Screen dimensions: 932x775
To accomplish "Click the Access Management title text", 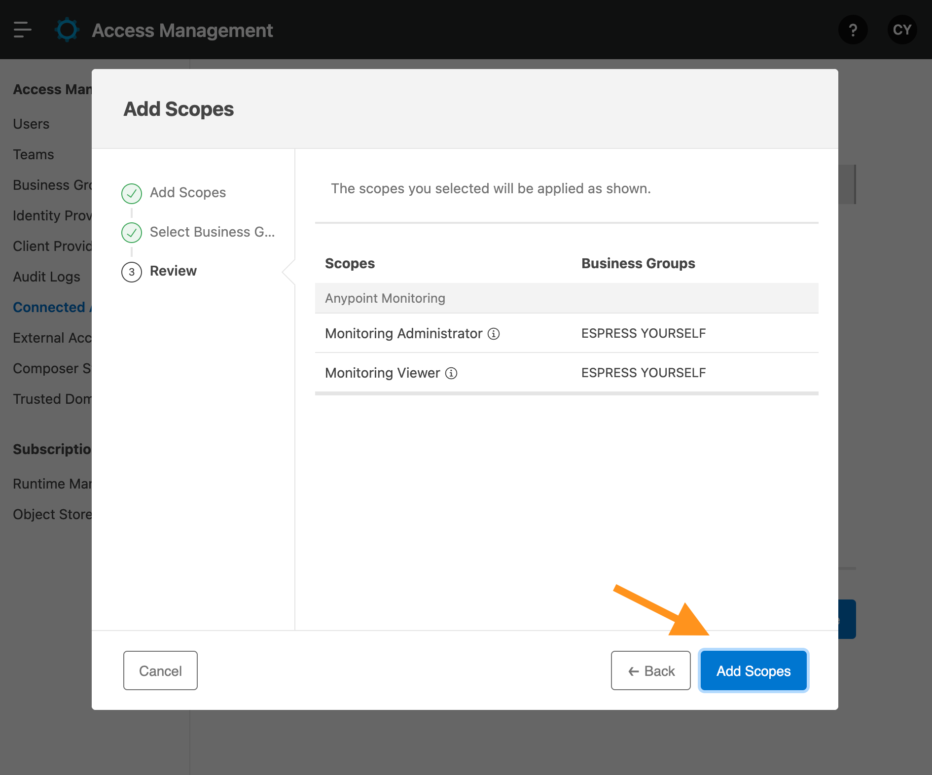I will click(x=182, y=31).
